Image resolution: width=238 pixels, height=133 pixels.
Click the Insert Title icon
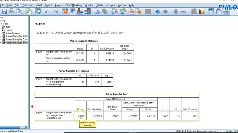pos(219,11)
